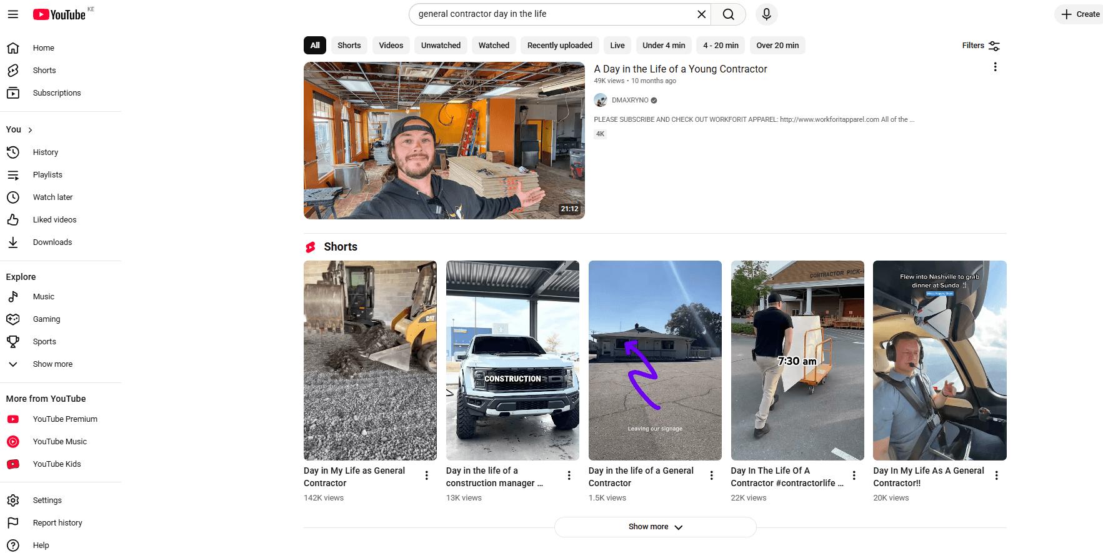Open options menu for 1.5K views short
The height and width of the screenshot is (553, 1103).
[712, 476]
